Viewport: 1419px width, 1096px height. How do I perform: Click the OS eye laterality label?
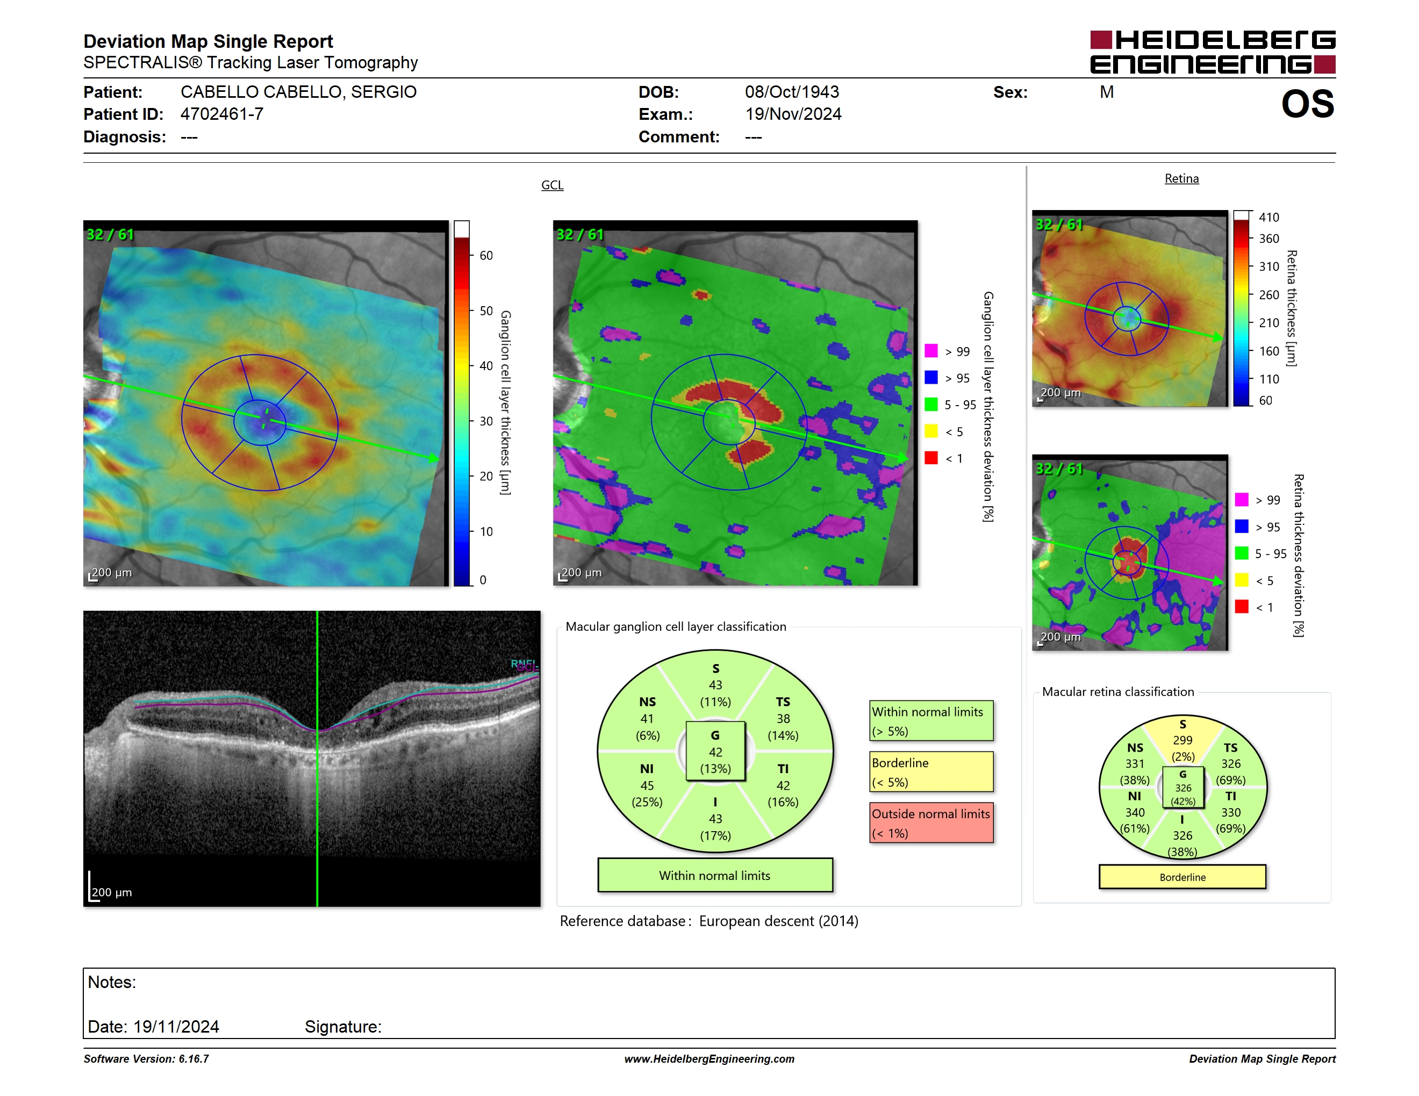1307,104
